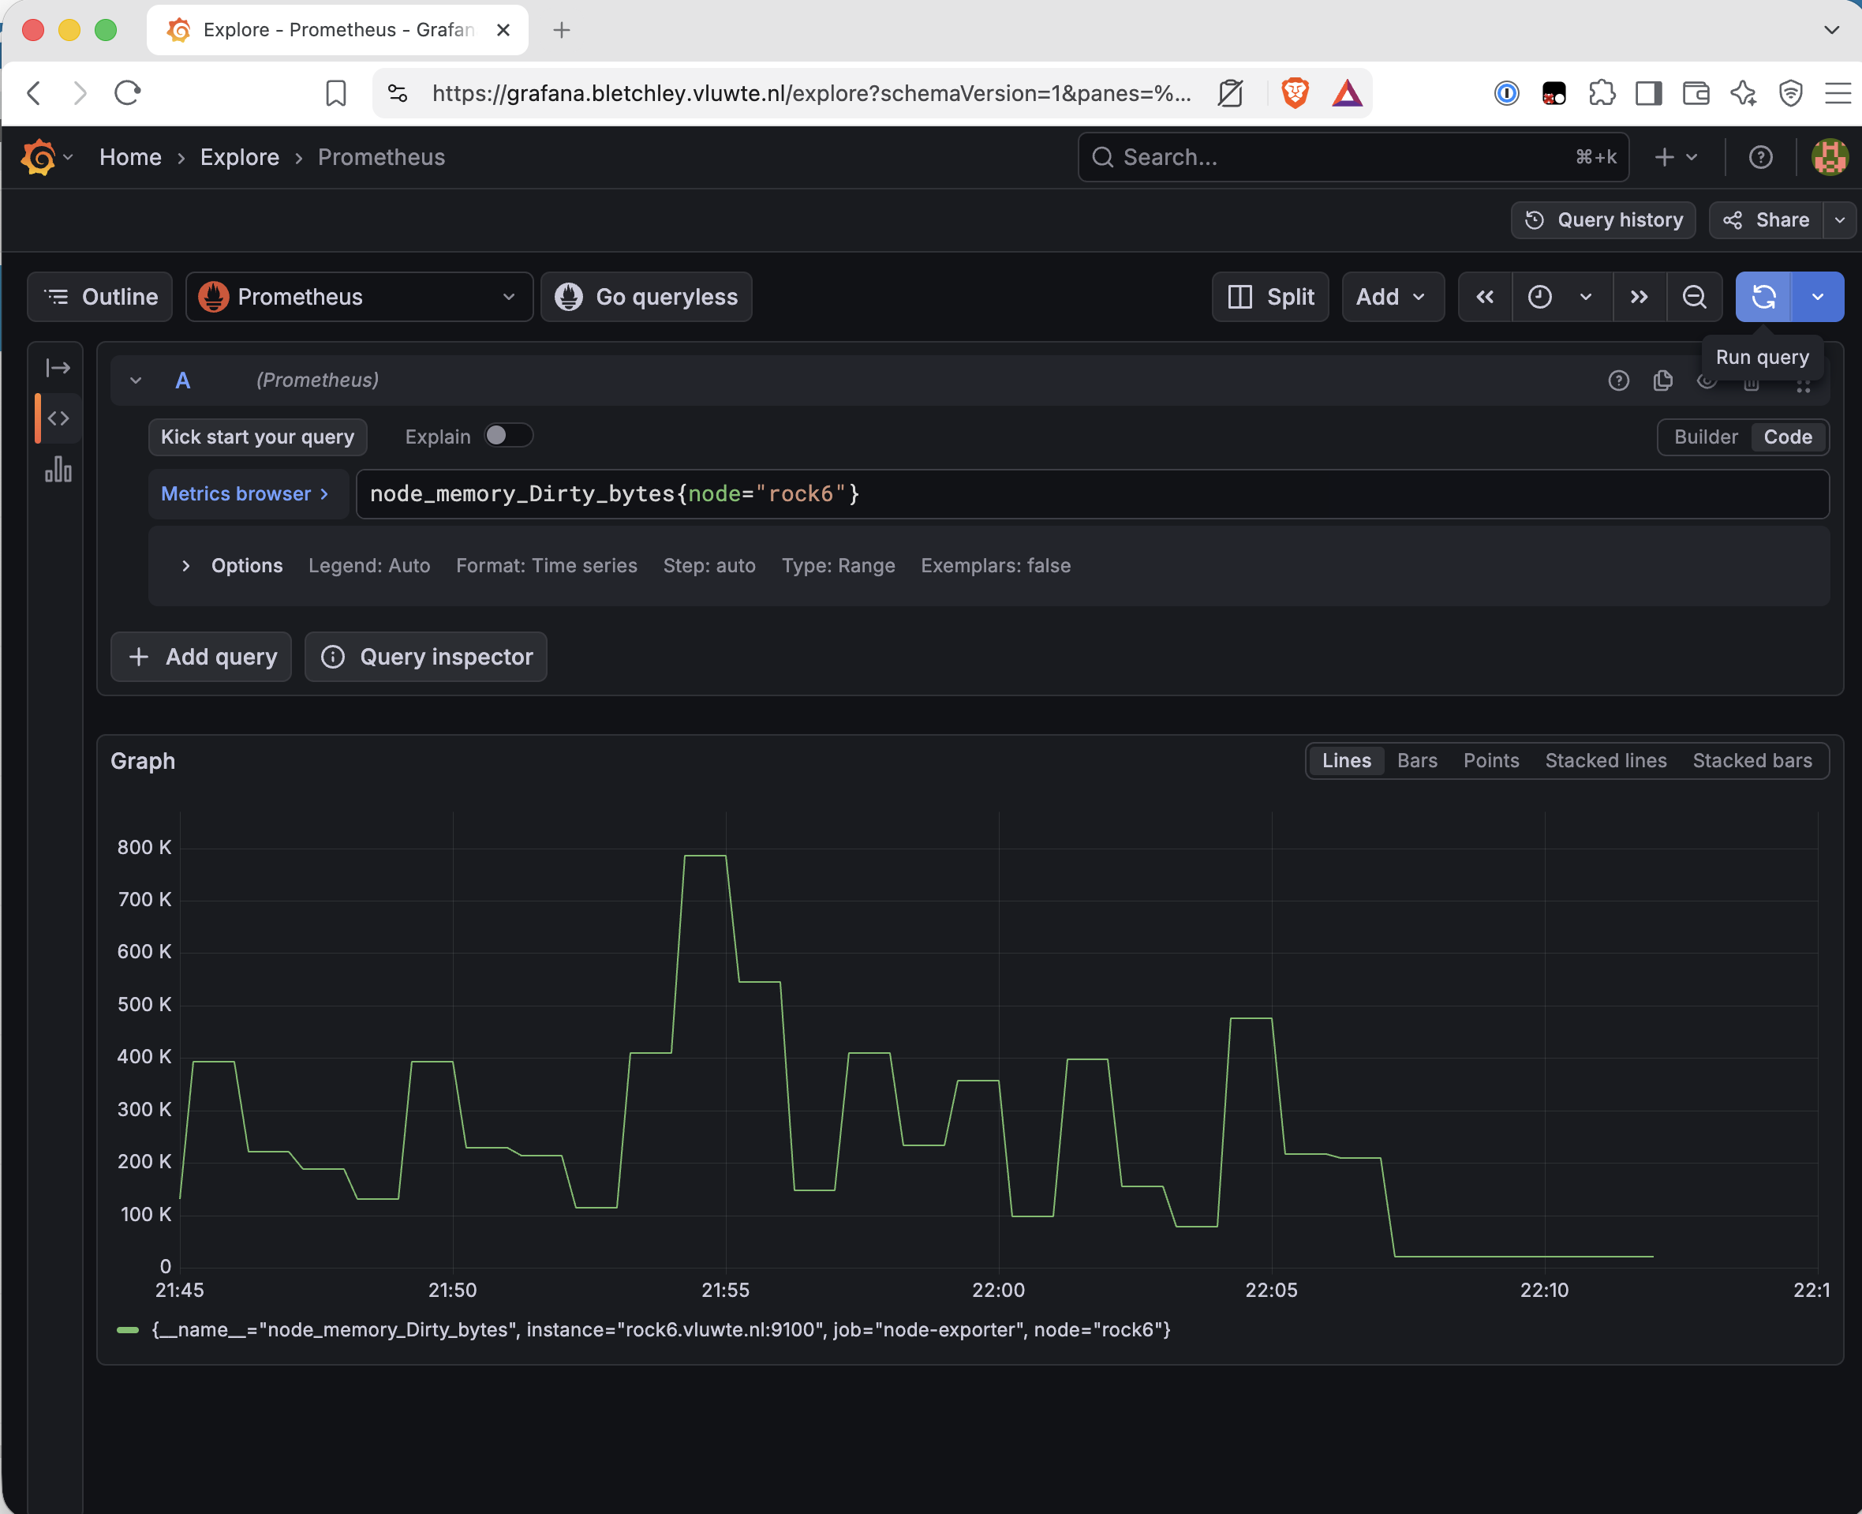This screenshot has height=1514, width=1862.
Task: Select Stacked lines graph style
Action: 1605,760
